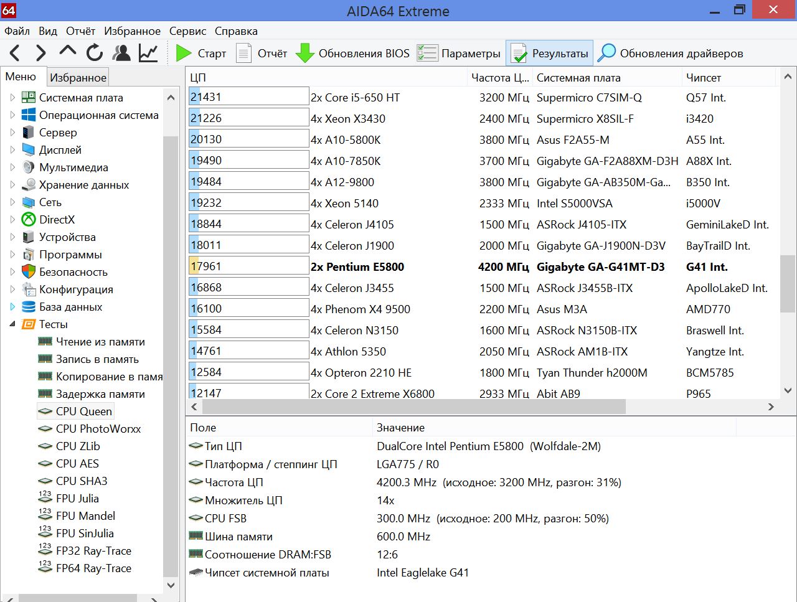797x602 pixels.
Task: Click the up-level arrow toolbar icon
Action: coord(68,52)
